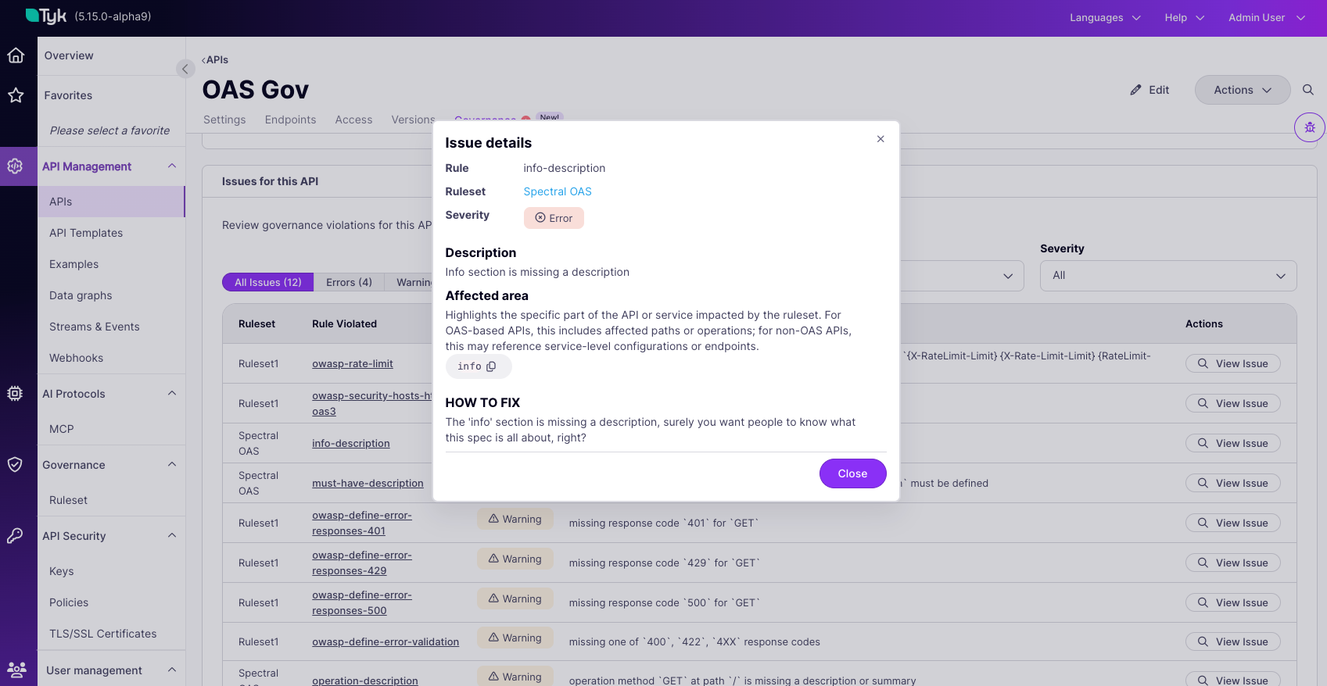1327x686 pixels.
Task: Open the Severity filter dropdown
Action: click(1168, 276)
